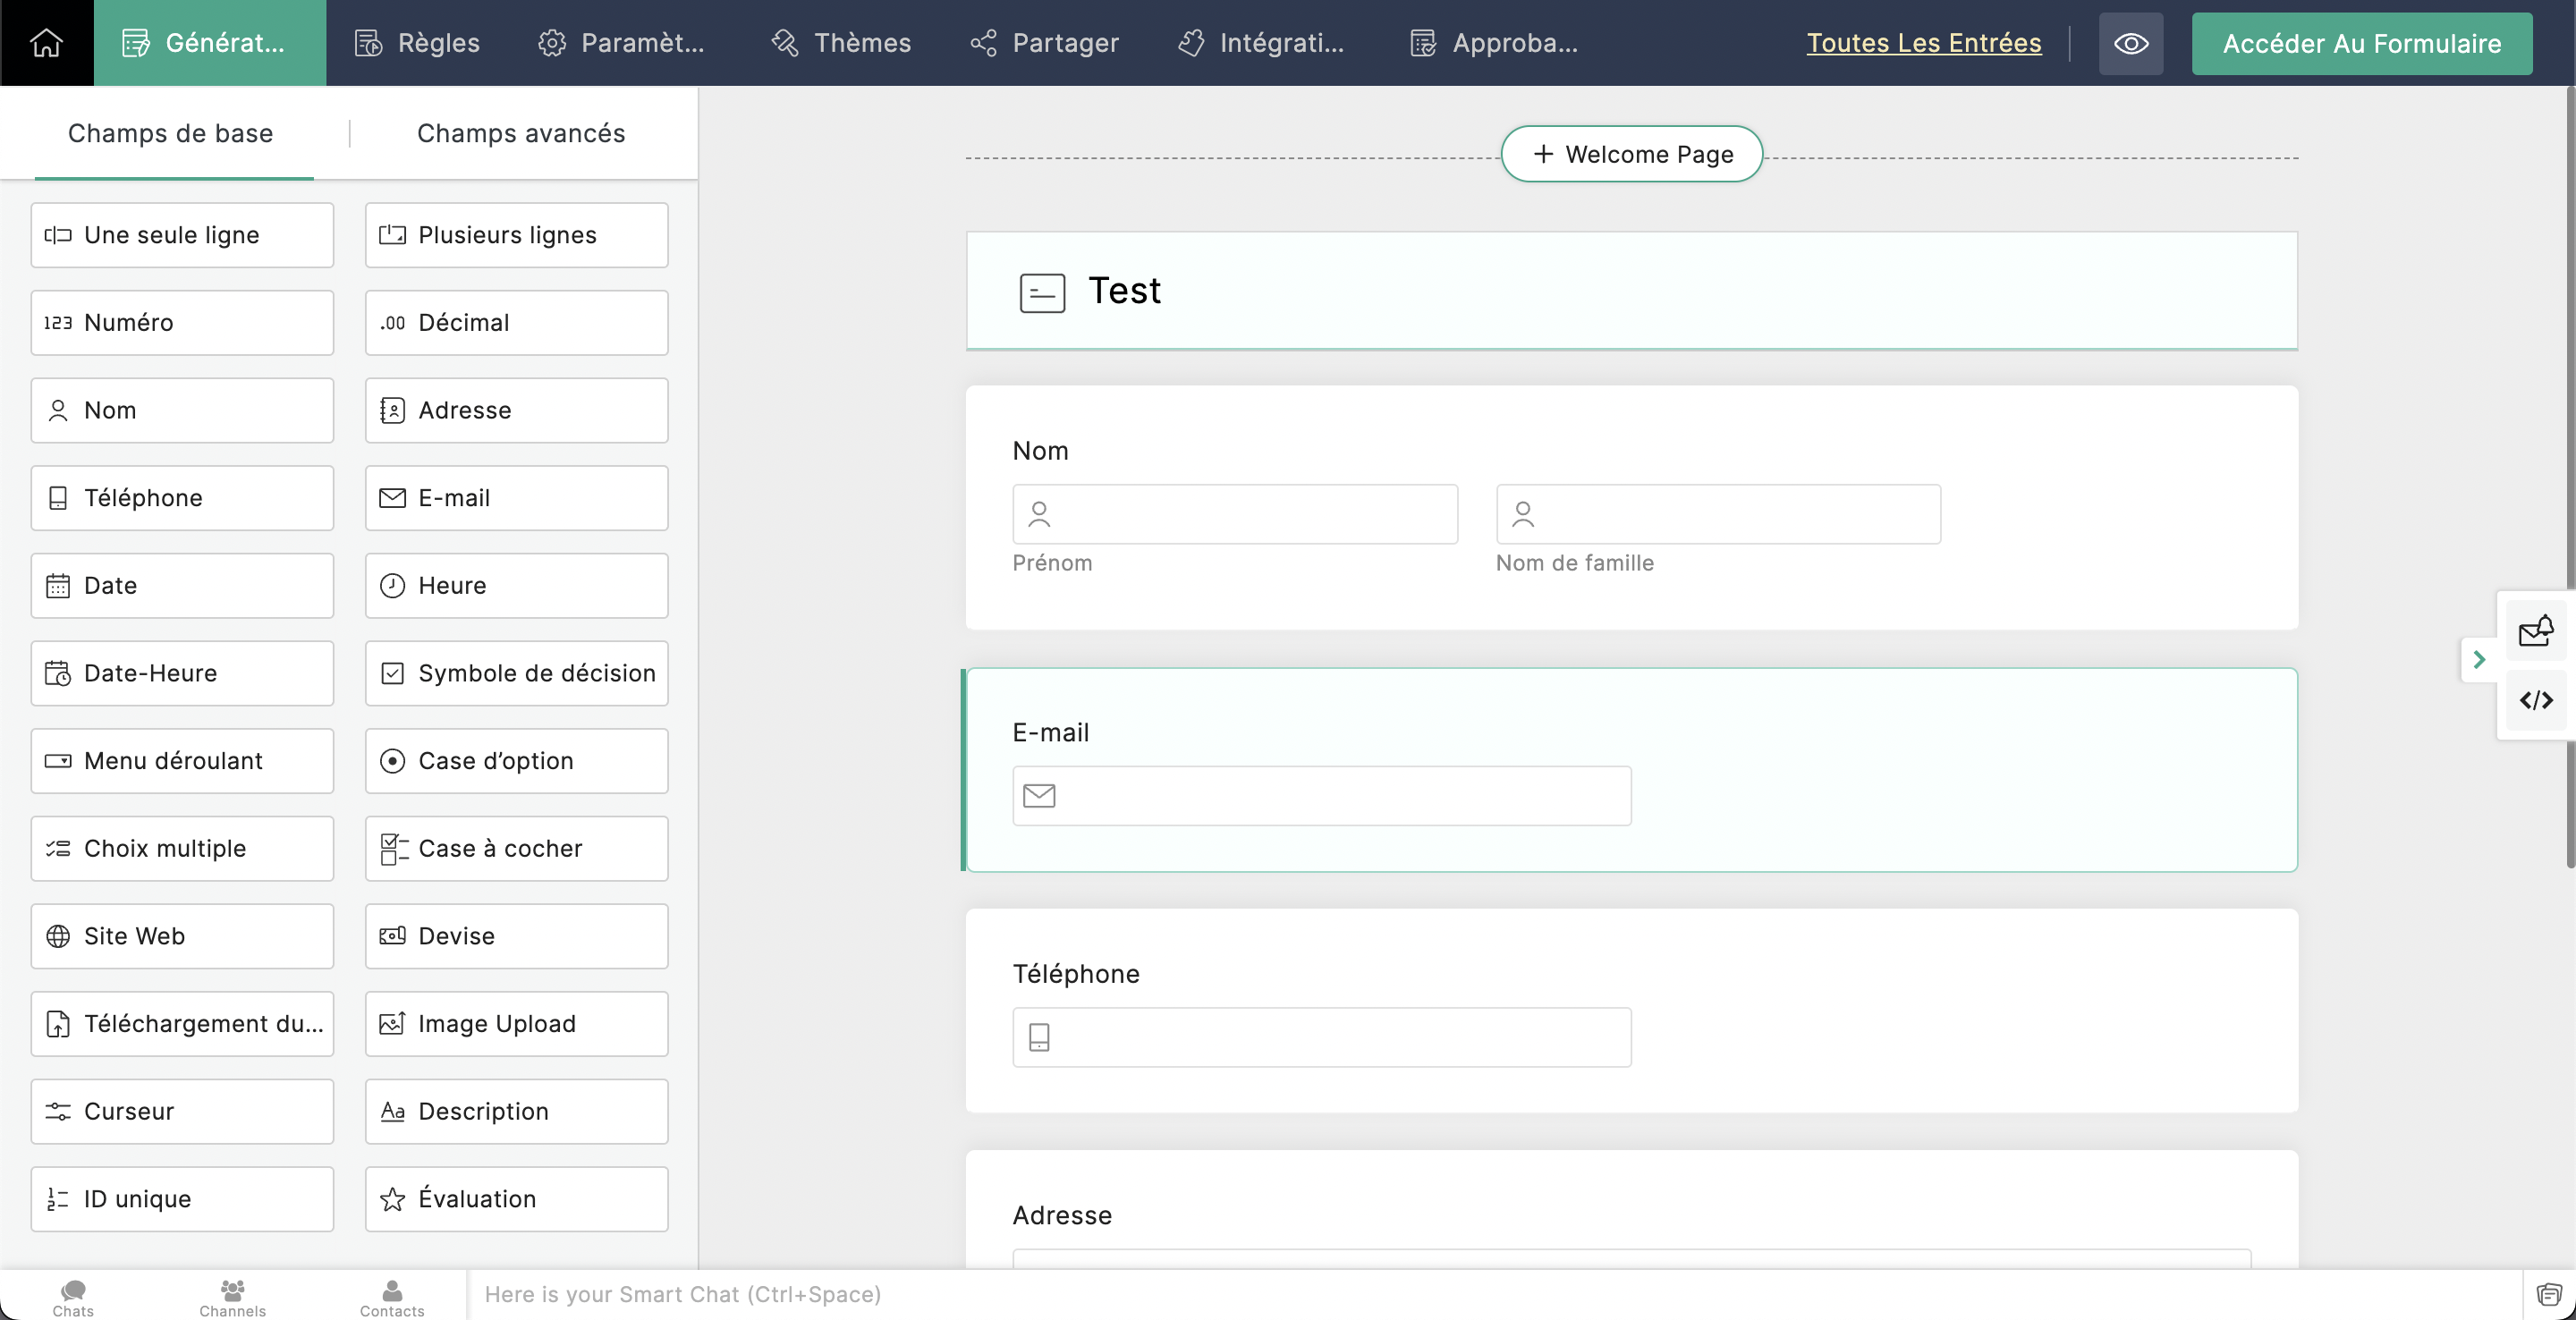
Task: Click the email notification icon on right edge
Action: point(2535,632)
